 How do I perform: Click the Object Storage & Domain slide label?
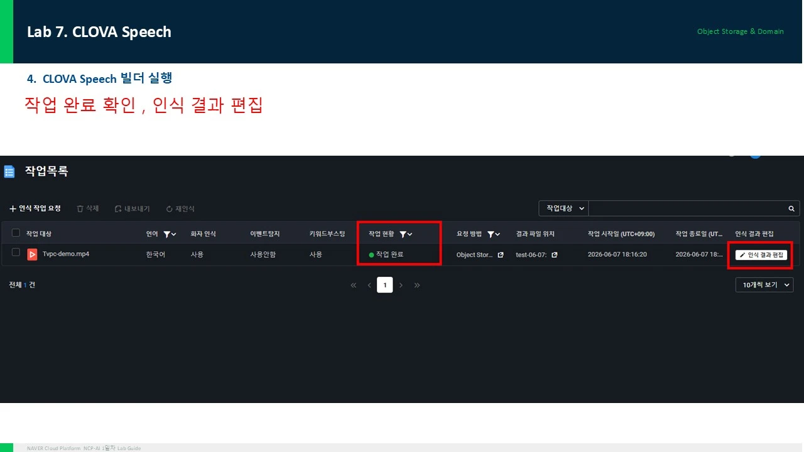click(x=741, y=31)
